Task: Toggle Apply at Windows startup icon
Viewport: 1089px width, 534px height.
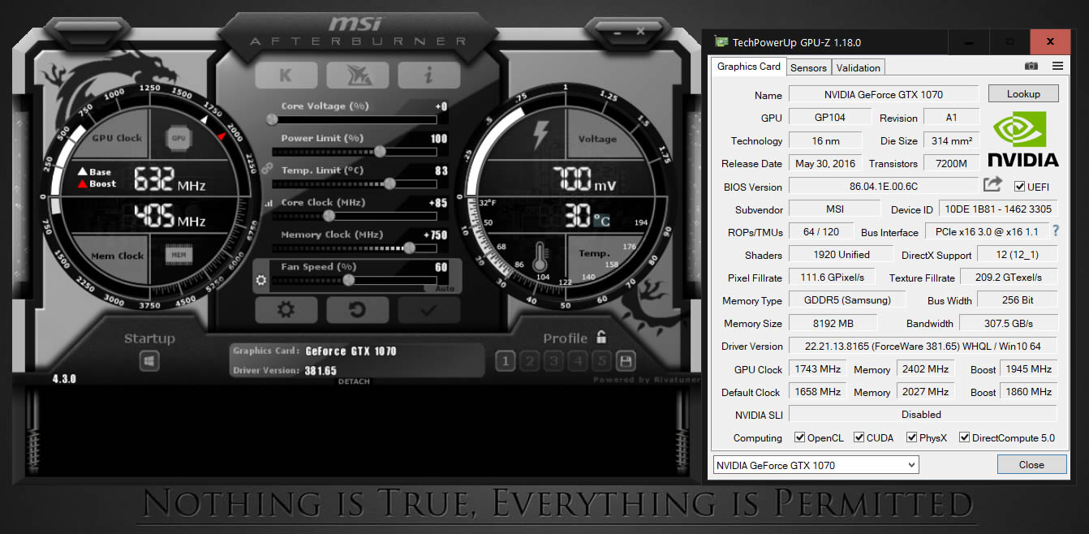Action: tap(149, 361)
